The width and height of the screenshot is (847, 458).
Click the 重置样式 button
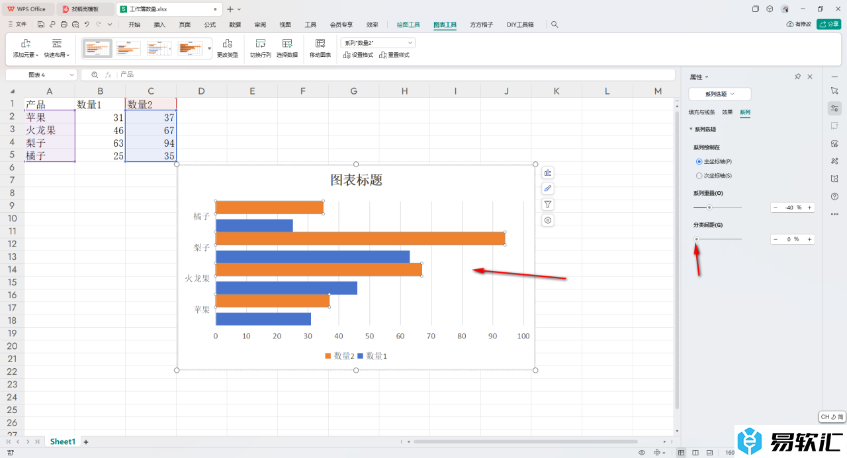(x=394, y=55)
